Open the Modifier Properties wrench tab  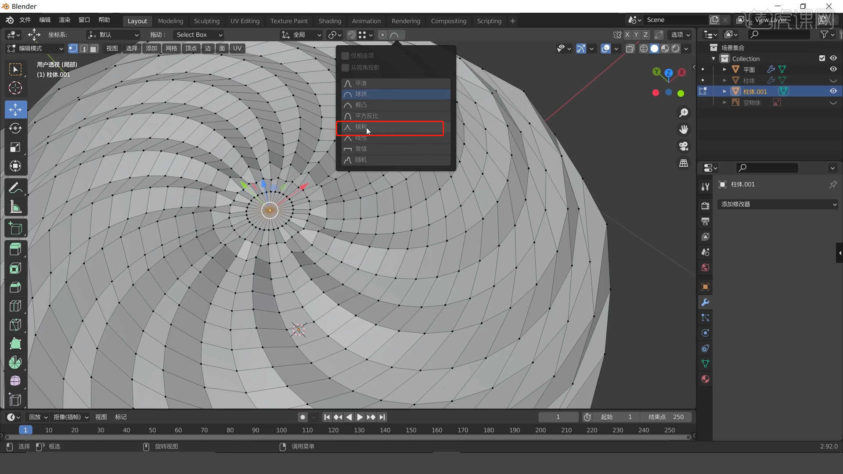coord(705,302)
